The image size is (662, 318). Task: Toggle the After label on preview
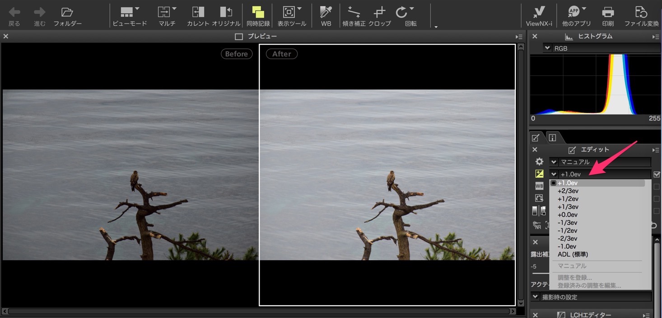tap(281, 54)
